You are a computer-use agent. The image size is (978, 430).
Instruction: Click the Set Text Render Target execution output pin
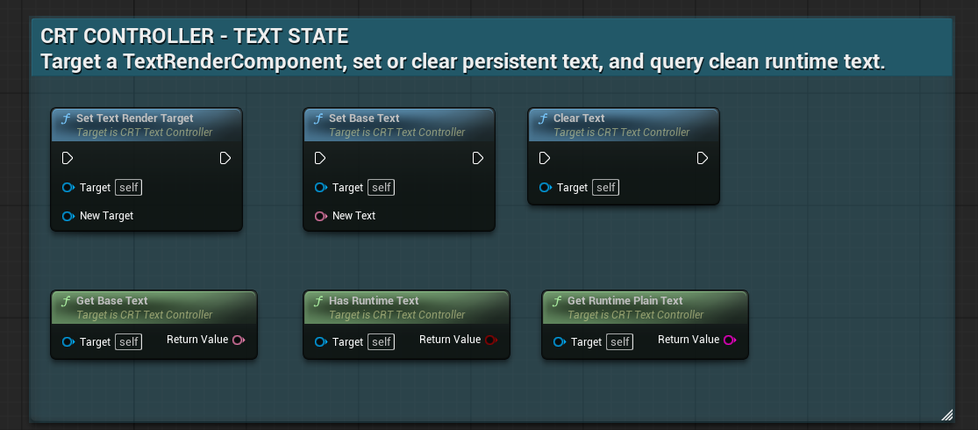pos(225,158)
